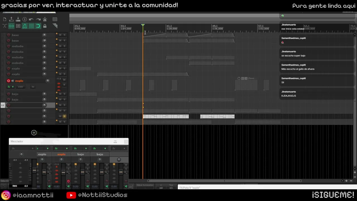The height and width of the screenshot is (201, 357).
Task: Click the highlighted mixer strip's pan knob
Action: click(119, 160)
